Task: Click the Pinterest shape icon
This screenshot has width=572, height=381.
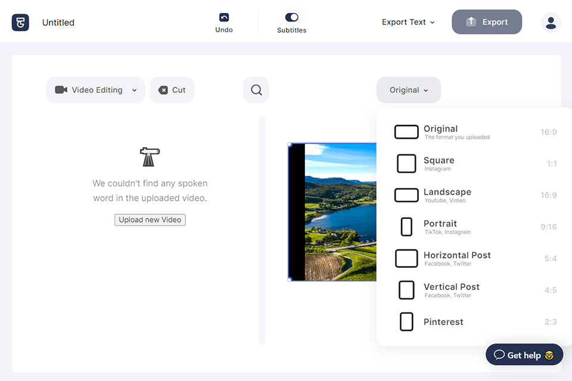Action: coord(406,321)
